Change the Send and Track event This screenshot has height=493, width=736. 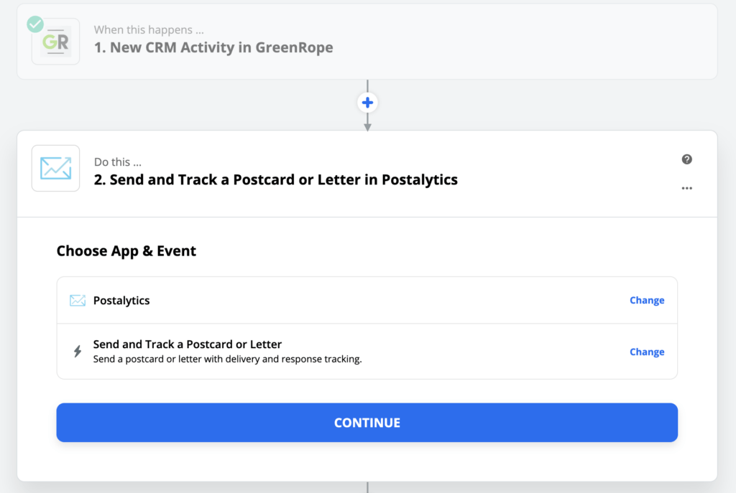[647, 352]
